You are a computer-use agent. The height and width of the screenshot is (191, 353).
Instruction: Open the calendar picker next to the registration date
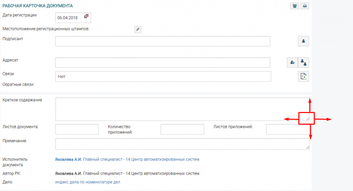[86, 17]
